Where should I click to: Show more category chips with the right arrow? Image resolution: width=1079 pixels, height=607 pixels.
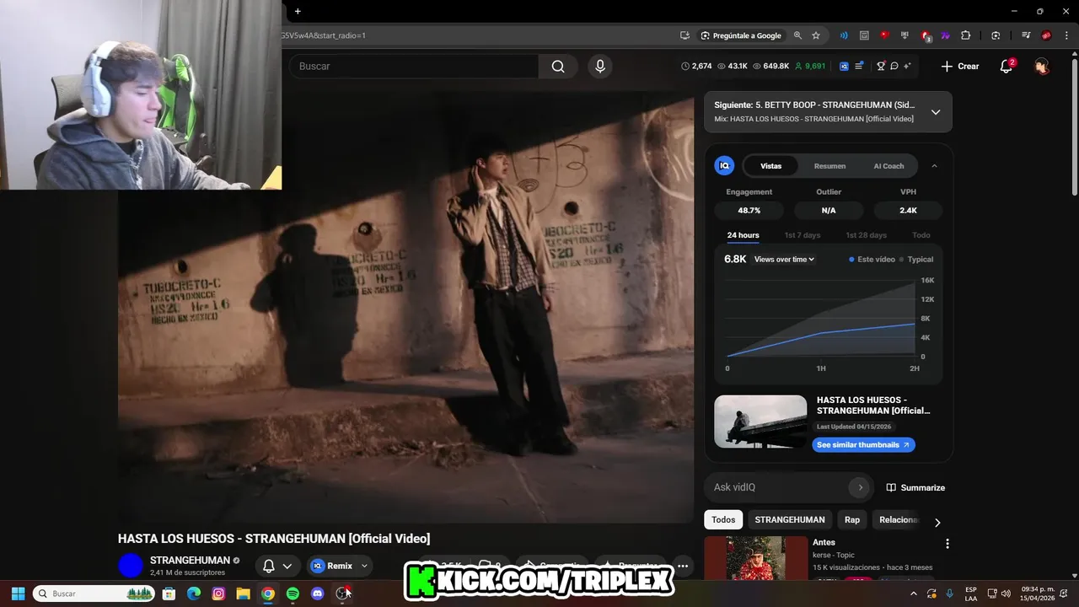pos(937,523)
